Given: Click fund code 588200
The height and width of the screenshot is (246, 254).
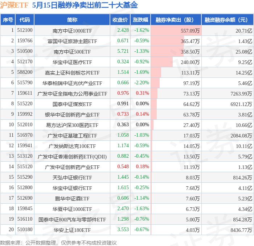Looking at the screenshot, I should coord(25,72).
